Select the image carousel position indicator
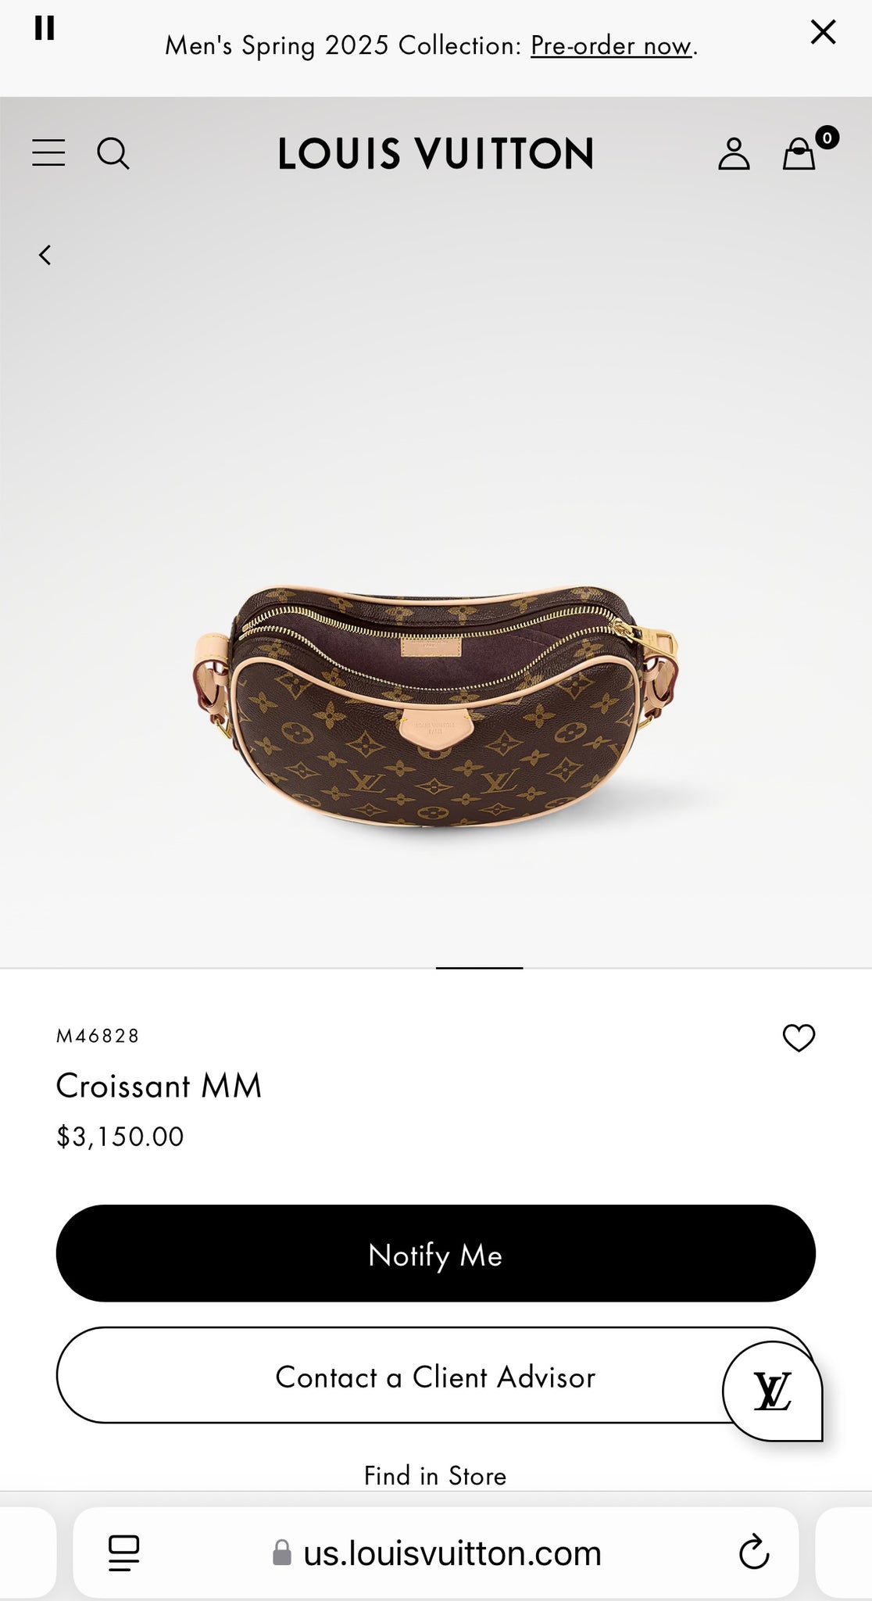Image resolution: width=872 pixels, height=1601 pixels. 479,968
